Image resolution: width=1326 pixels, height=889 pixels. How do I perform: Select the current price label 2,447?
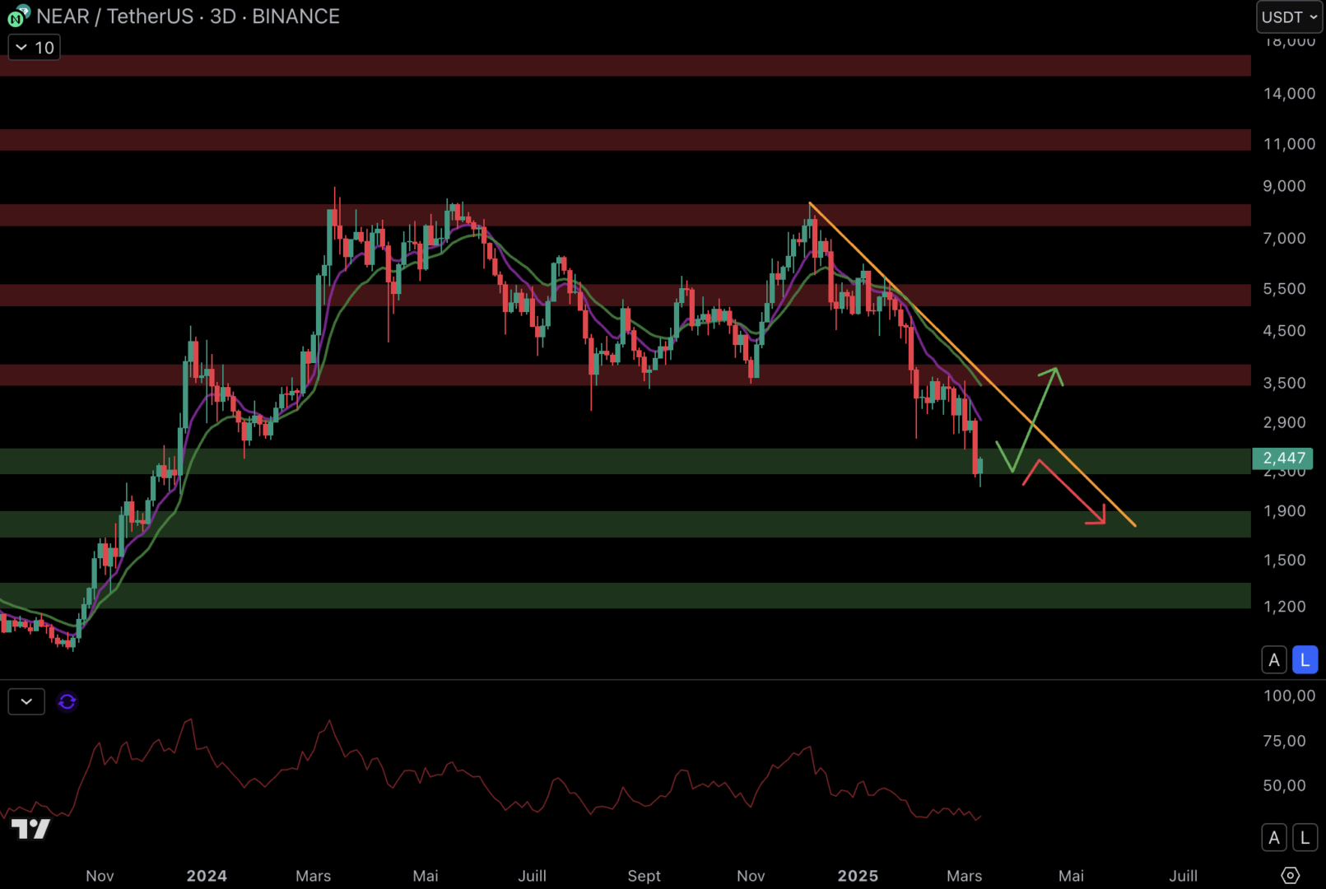click(x=1282, y=458)
